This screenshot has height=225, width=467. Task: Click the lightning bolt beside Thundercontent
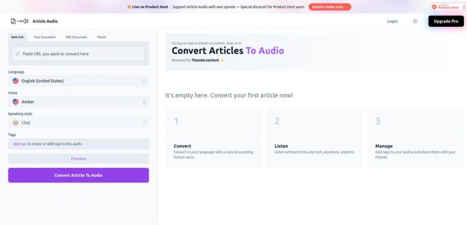click(x=222, y=60)
